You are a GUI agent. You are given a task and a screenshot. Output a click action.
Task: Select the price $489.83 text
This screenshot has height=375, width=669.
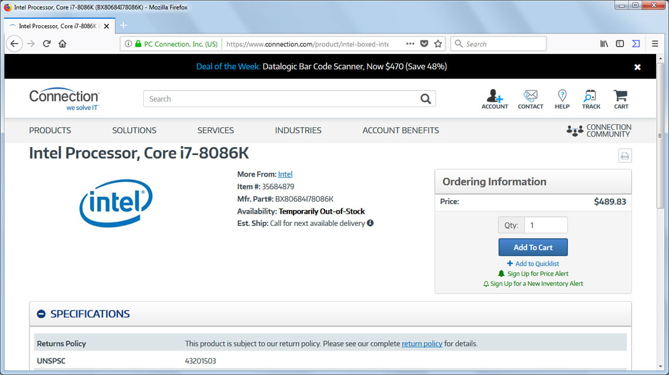[x=610, y=202]
